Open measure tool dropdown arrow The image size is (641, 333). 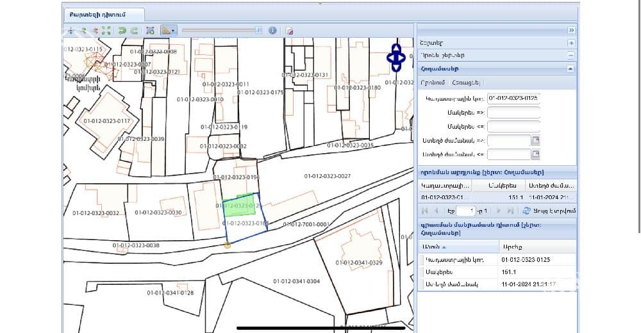pos(173,31)
